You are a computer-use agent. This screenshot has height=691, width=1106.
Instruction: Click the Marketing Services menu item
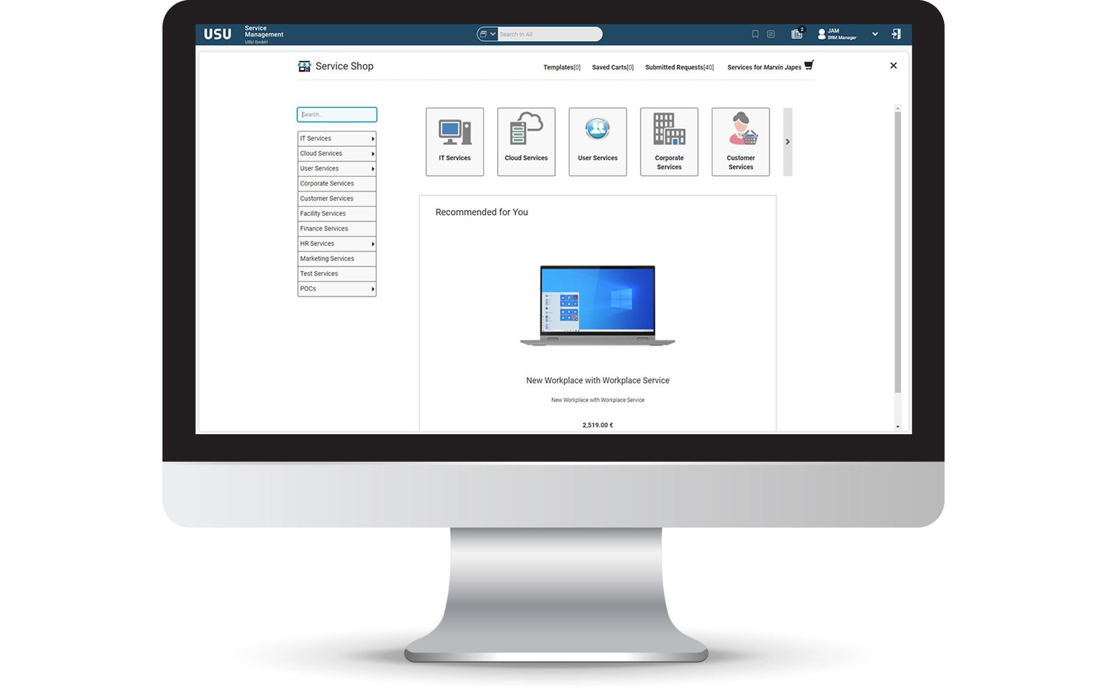[337, 259]
